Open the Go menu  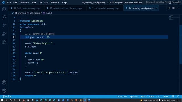pyautogui.click(x=40, y=3)
